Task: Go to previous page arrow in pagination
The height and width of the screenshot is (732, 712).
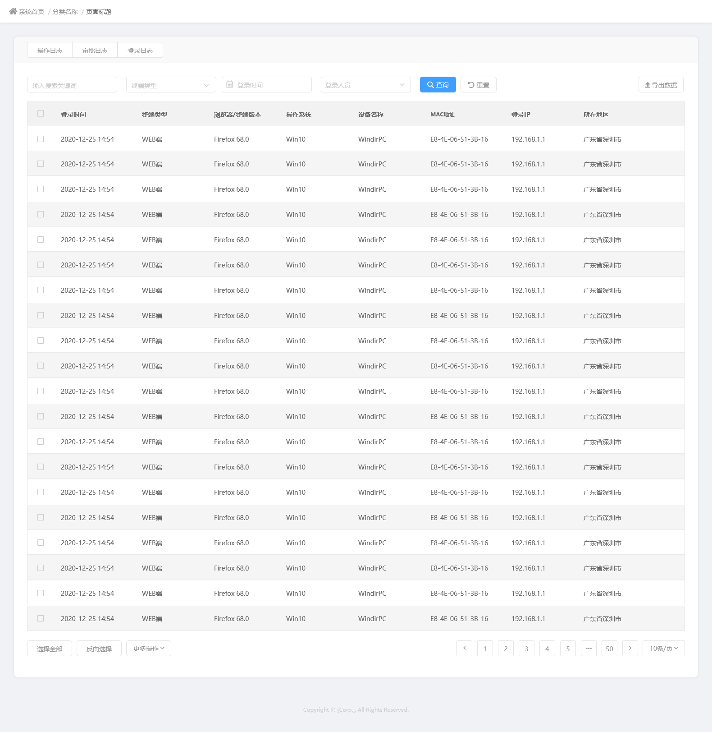Action: (464, 648)
